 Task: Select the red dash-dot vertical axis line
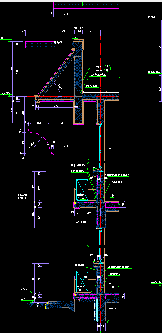click(x=78, y=166)
